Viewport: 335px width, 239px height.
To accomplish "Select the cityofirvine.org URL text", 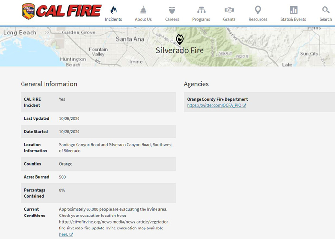I will (114, 225).
